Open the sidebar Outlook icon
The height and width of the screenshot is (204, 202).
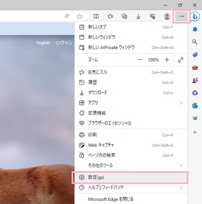coord(195,106)
